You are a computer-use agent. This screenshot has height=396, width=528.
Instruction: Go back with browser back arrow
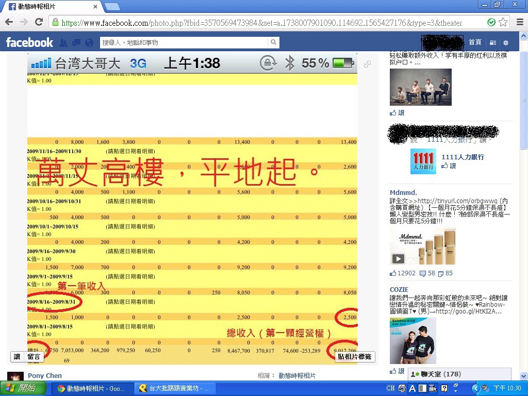pyautogui.click(x=9, y=22)
